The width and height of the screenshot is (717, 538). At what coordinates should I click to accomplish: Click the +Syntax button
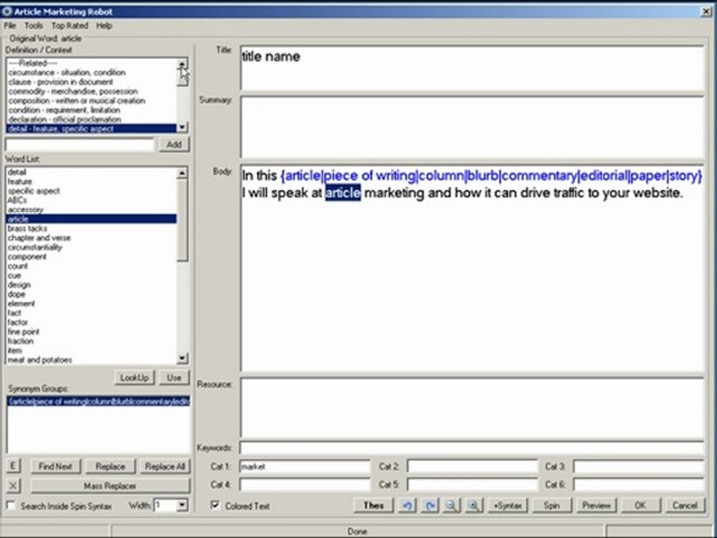(508, 506)
